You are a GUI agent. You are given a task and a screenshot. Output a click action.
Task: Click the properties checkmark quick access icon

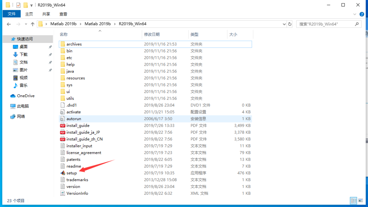(x=18, y=5)
